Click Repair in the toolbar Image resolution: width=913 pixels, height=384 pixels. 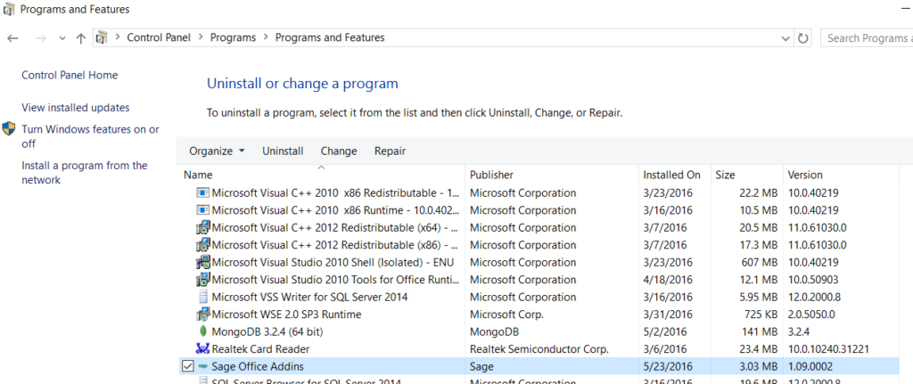point(390,151)
